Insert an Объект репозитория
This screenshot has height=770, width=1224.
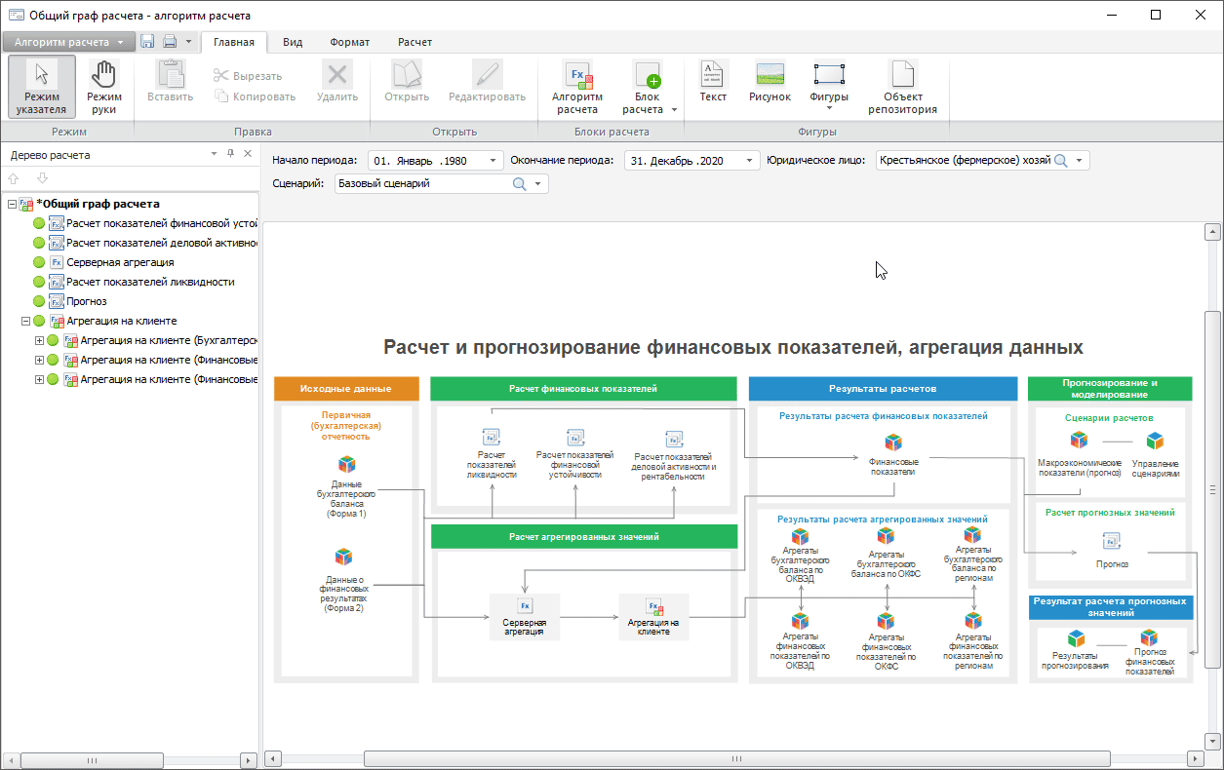pyautogui.click(x=903, y=87)
